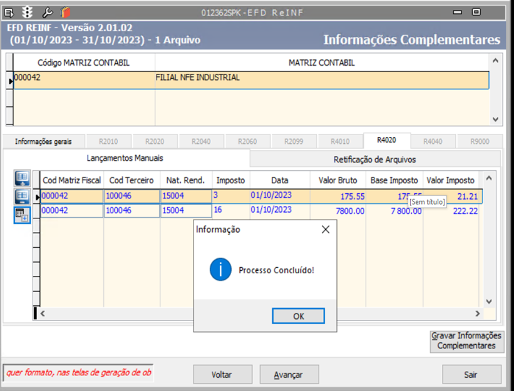Click the traffic light icon in title bar
514x391 pixels.
27,13
